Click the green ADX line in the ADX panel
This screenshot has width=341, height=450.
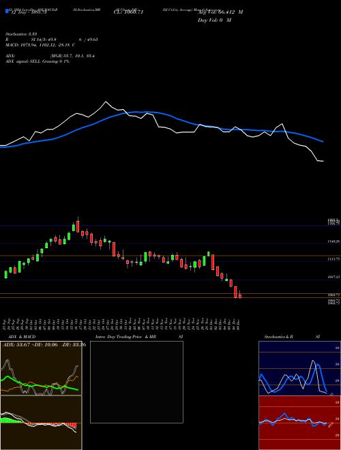(x=38, y=385)
